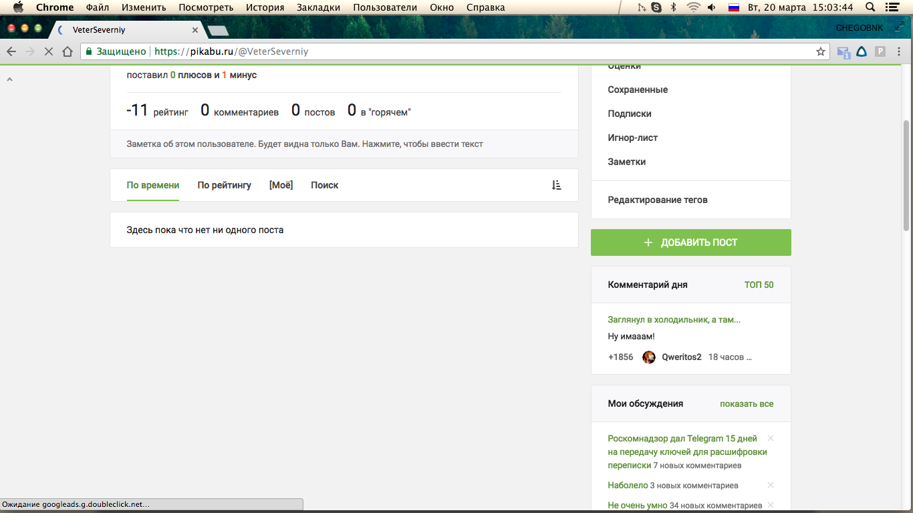Open the Окно menu
913x513 pixels.
click(441, 7)
